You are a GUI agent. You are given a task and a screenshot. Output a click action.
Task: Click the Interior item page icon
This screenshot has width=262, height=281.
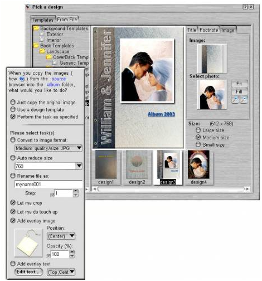(x=42, y=40)
